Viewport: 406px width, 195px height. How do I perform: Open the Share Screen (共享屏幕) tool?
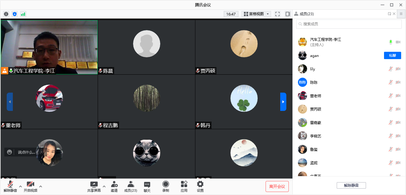pyautogui.click(x=94, y=186)
